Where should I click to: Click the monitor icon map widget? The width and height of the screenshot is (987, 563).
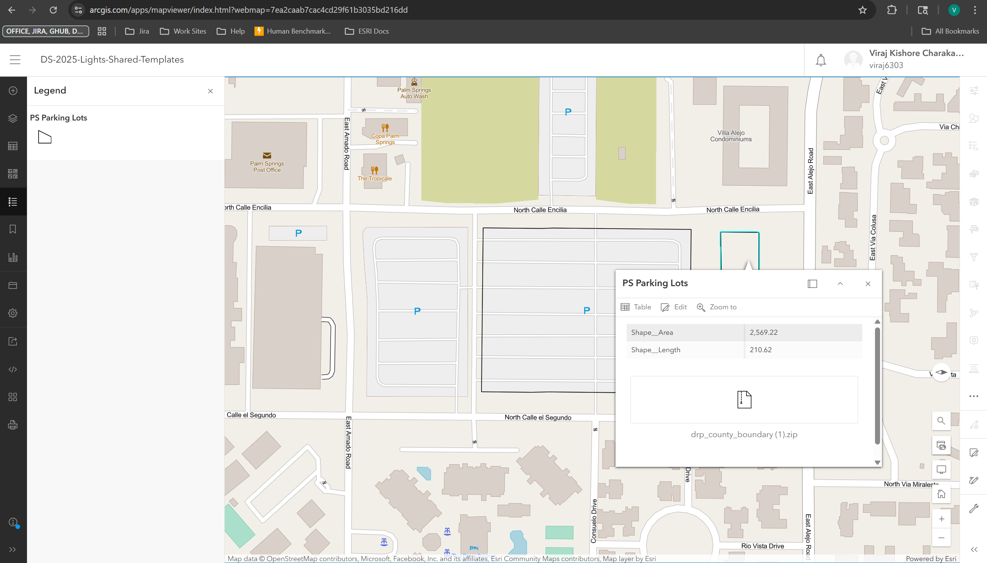941,470
